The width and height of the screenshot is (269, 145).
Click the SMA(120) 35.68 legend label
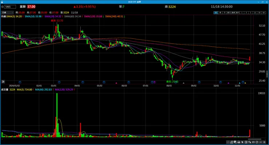pos(93,16)
